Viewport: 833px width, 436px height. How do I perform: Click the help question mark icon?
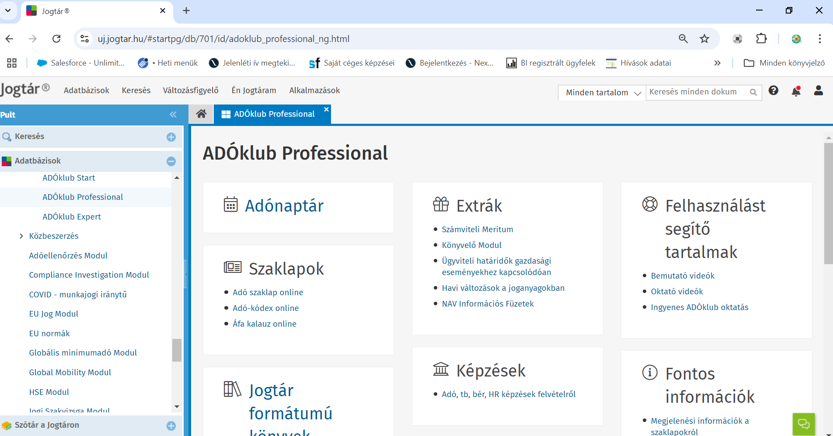click(773, 91)
